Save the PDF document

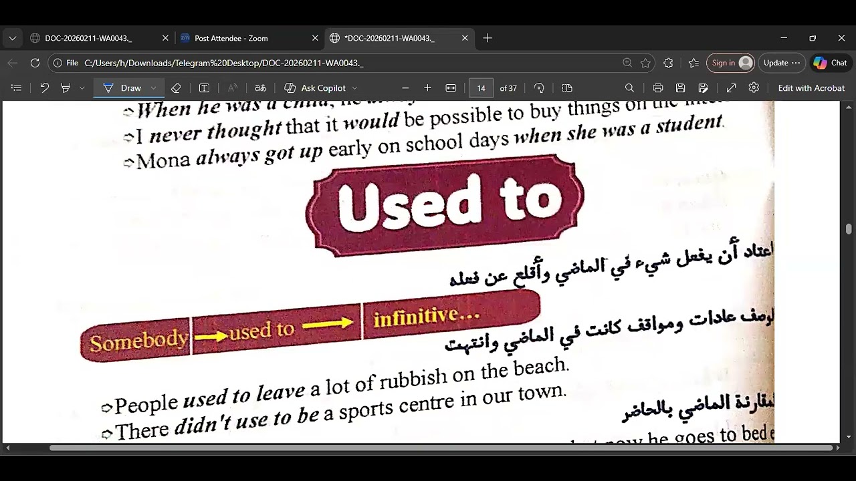(x=680, y=88)
